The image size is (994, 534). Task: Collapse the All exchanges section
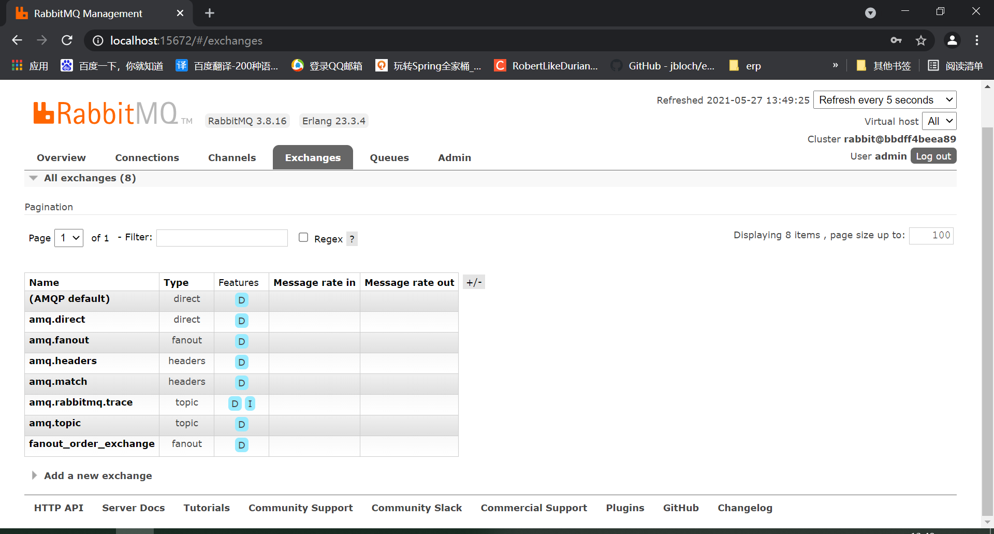pos(90,178)
